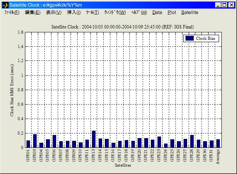The height and width of the screenshot is (174, 237).
Task: Click the MATLAB figure icon in title bar
Action: (5, 5)
